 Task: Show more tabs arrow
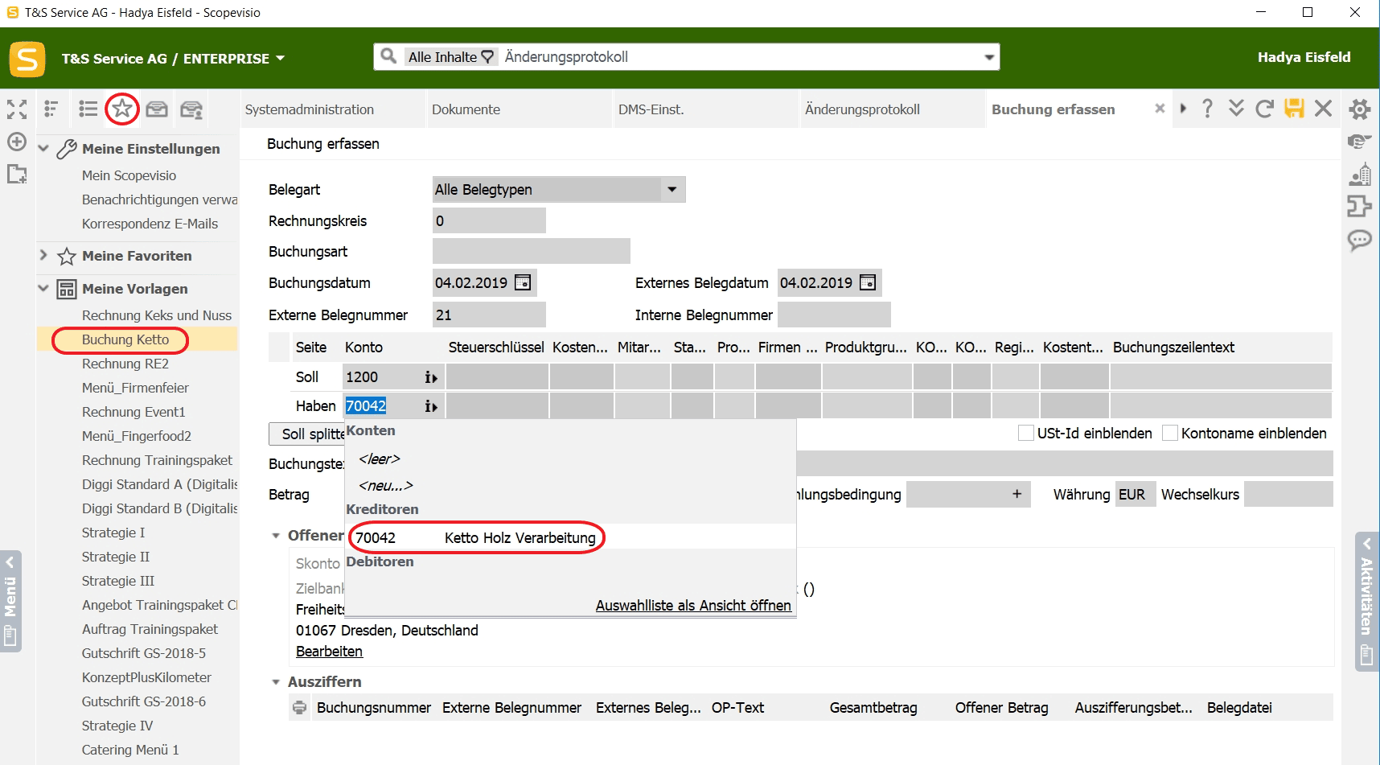[x=1183, y=109]
